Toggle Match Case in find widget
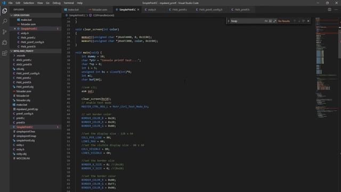 click(x=266, y=21)
